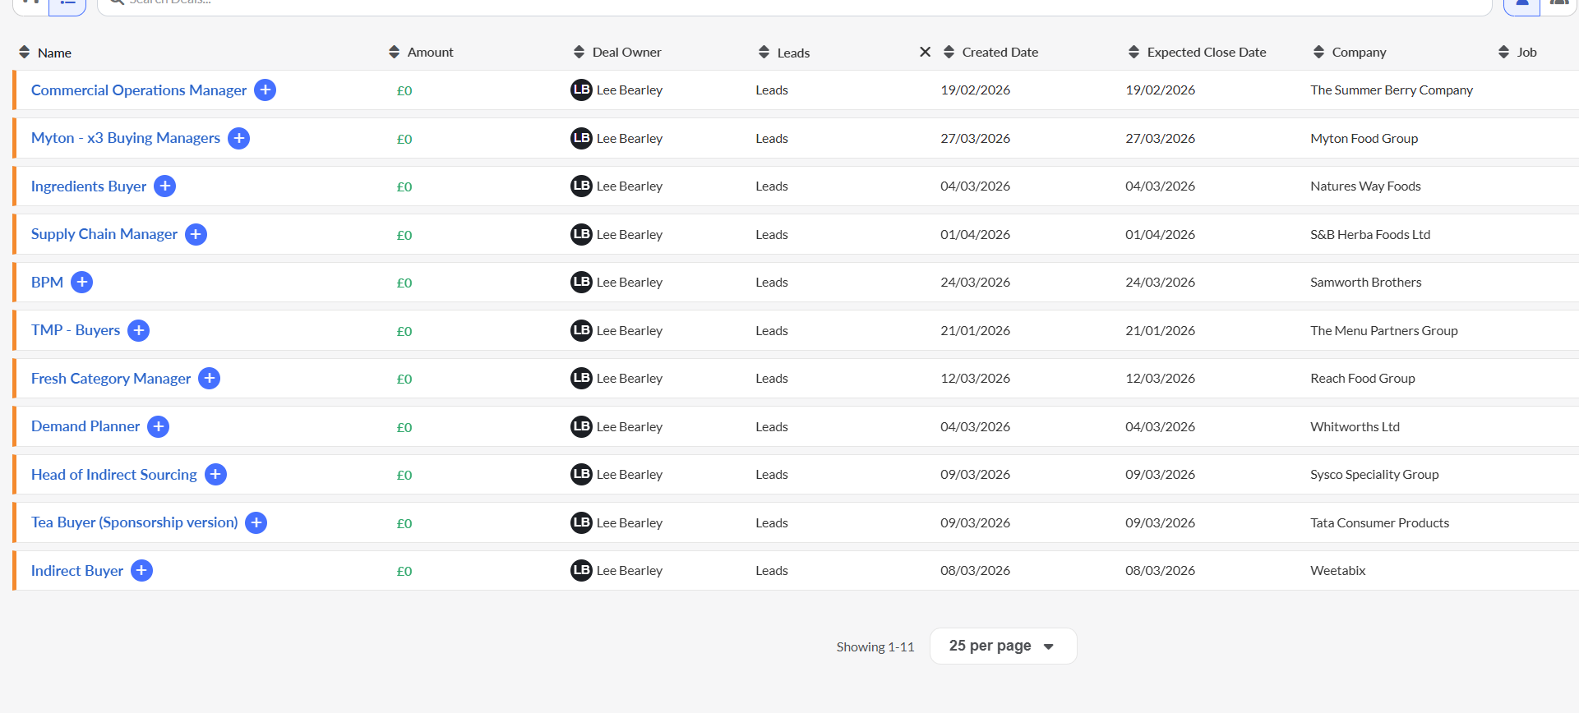Viewport: 1579px width, 713px height.
Task: Select Natures Way Foods company cell
Action: click(1365, 186)
